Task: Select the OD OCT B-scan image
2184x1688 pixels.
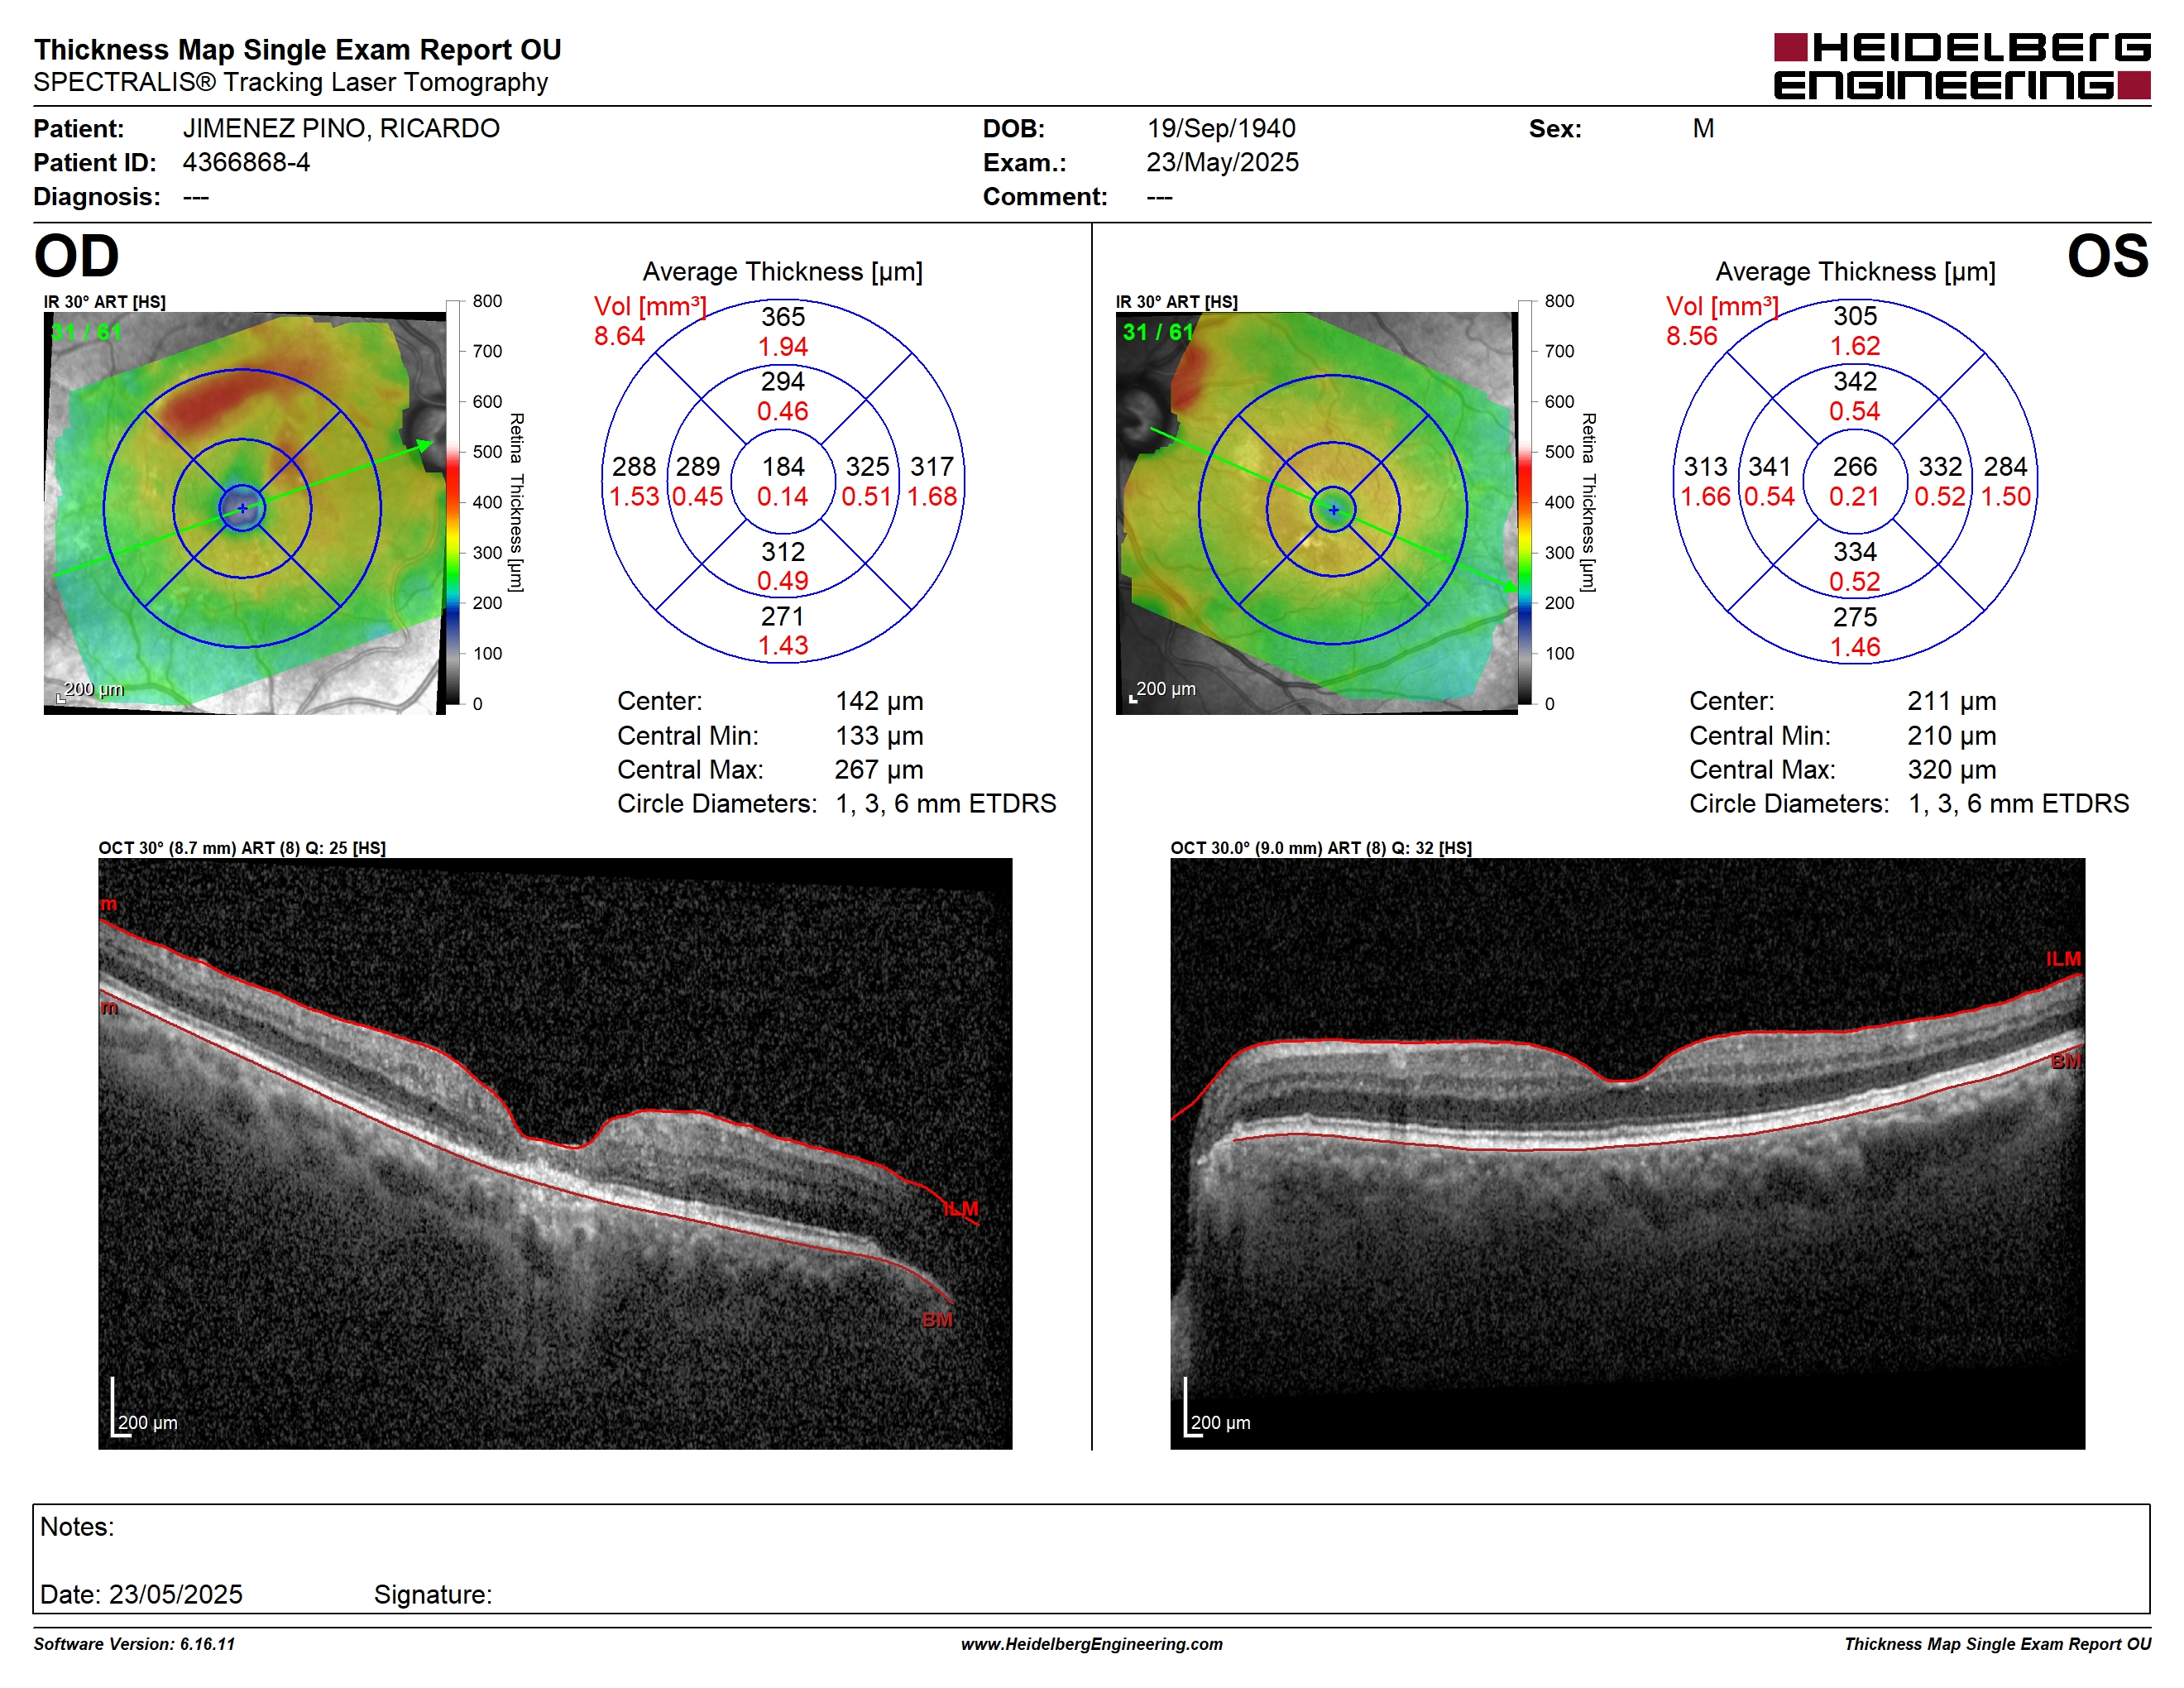Action: point(555,1153)
